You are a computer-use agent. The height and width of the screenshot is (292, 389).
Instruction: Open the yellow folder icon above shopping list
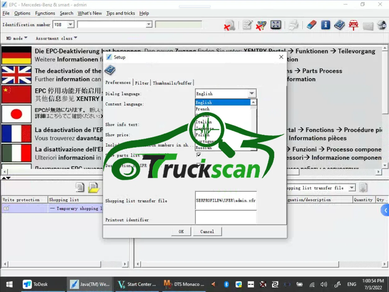pos(94,187)
